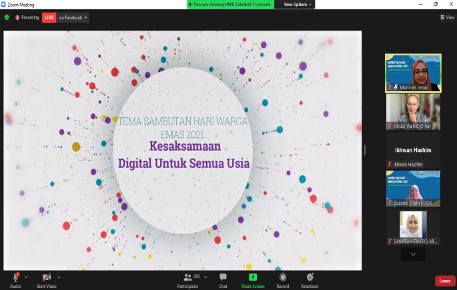This screenshot has width=457, height=290.
Task: Open the Chat panel
Action: pyautogui.click(x=223, y=277)
